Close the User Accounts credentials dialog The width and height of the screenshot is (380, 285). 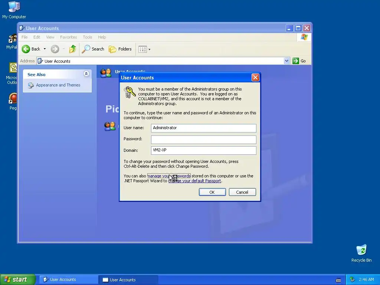pos(255,77)
